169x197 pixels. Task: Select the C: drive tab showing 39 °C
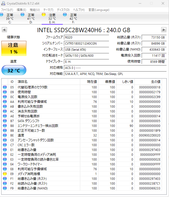[10, 18]
